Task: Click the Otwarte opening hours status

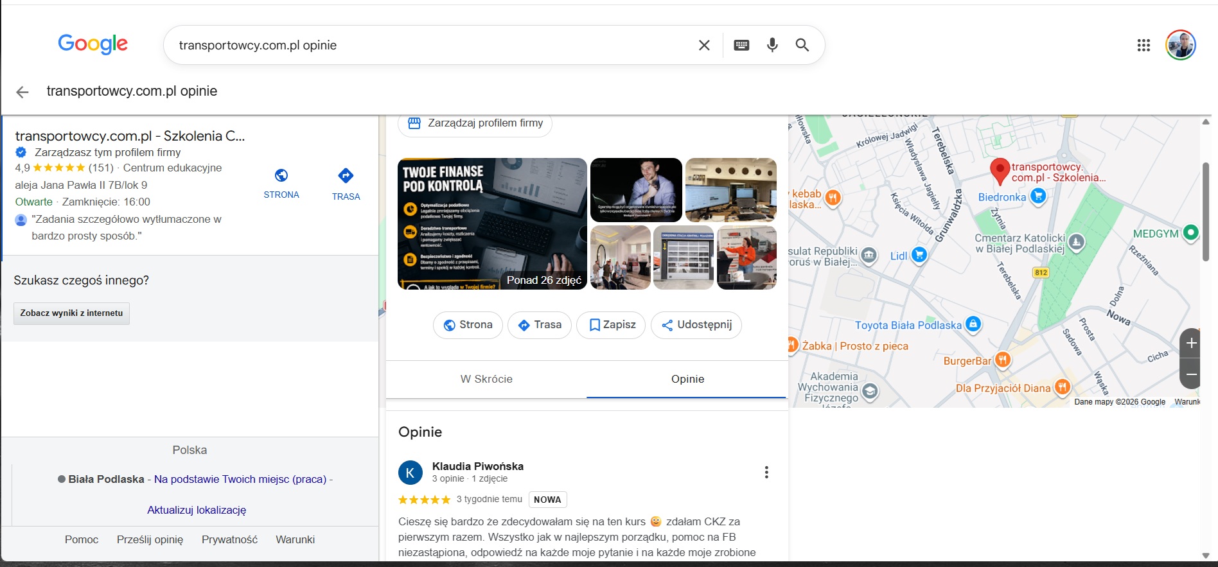Action: (34, 202)
